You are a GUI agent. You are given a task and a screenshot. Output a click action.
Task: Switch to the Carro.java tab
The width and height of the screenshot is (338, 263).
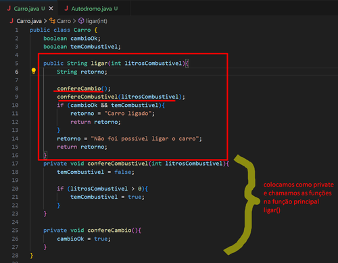(x=28, y=9)
